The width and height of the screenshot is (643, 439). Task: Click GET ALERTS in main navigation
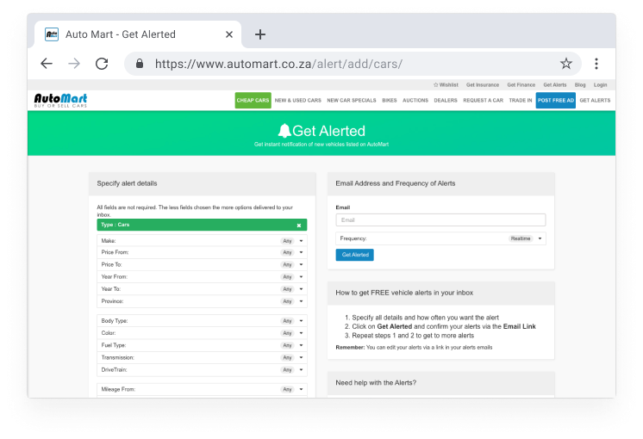pos(595,101)
